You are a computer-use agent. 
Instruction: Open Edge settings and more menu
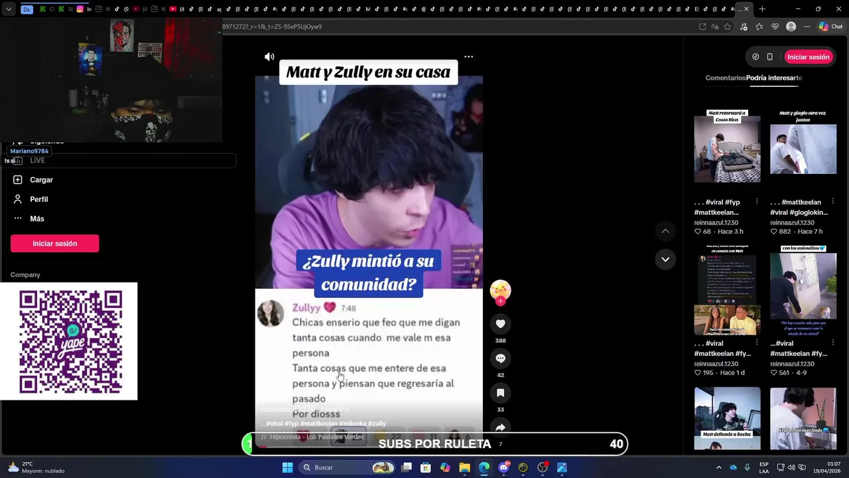pos(807,27)
